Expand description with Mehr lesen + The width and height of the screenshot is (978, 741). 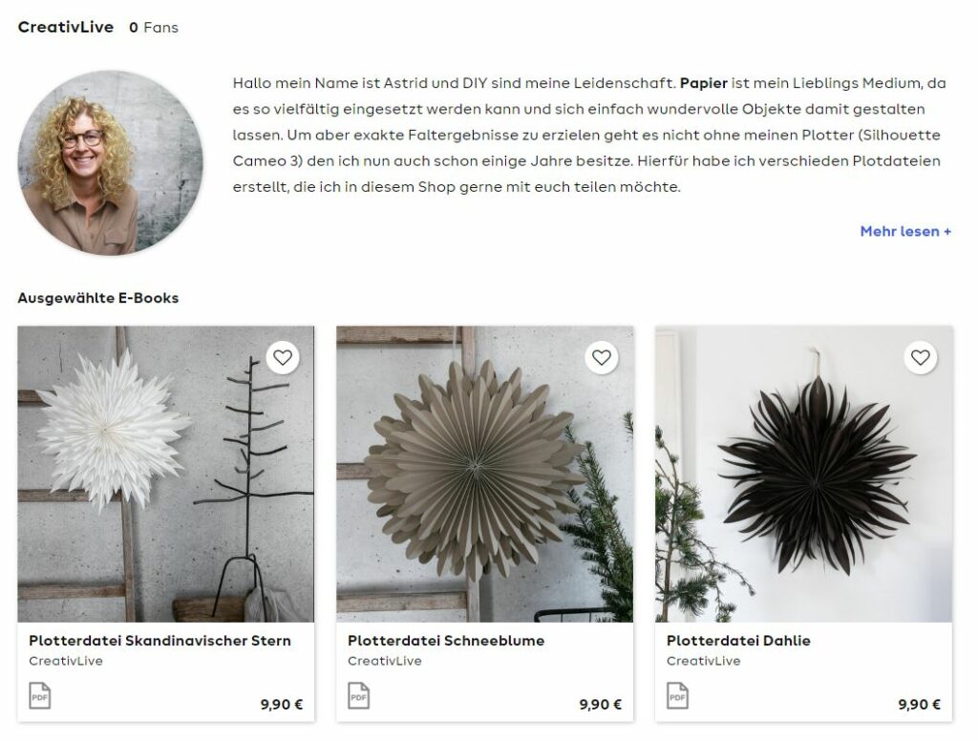click(x=905, y=231)
